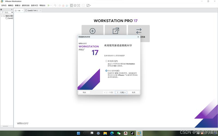Select the 自定义(高级) custom radio option

(107, 71)
